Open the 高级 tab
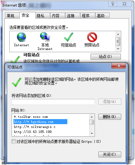 click(102, 16)
